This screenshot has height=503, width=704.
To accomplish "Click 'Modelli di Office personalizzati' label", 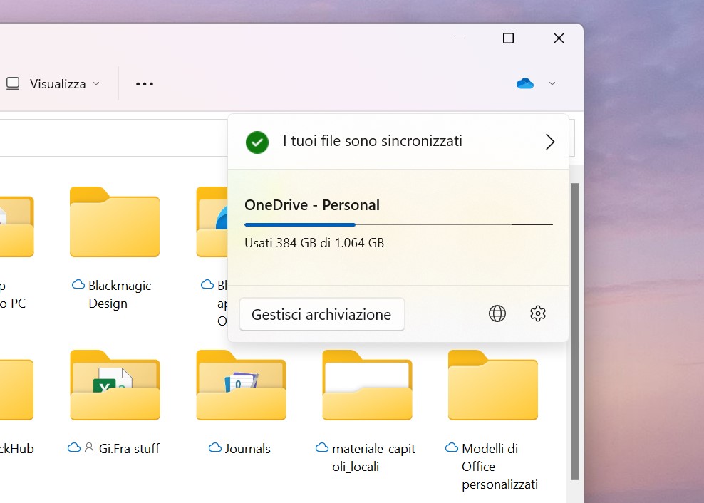I will [x=499, y=466].
